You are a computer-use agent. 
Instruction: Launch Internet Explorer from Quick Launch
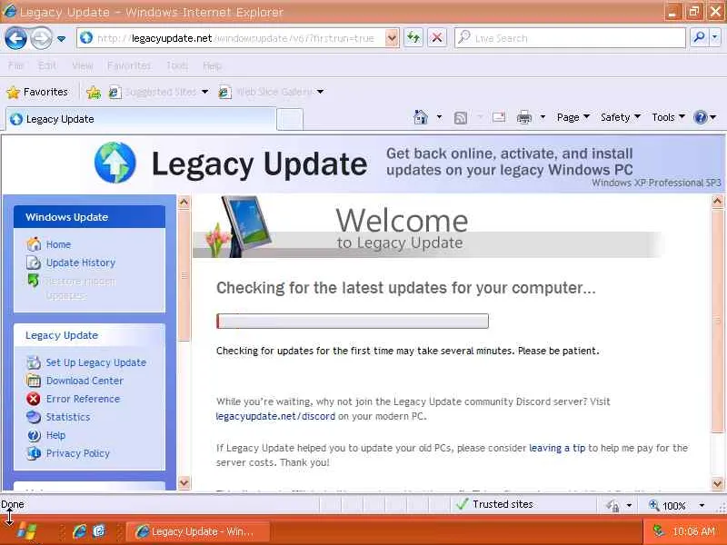(79, 531)
